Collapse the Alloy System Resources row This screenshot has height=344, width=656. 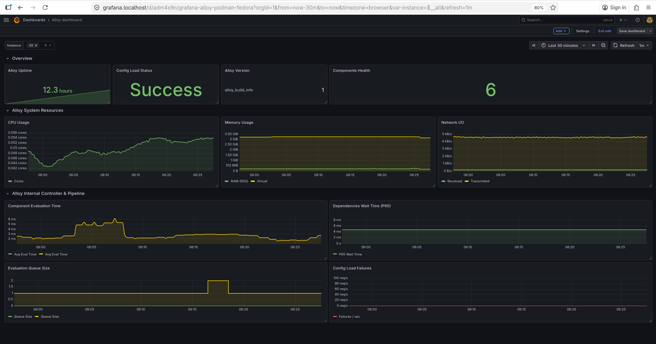coord(8,110)
